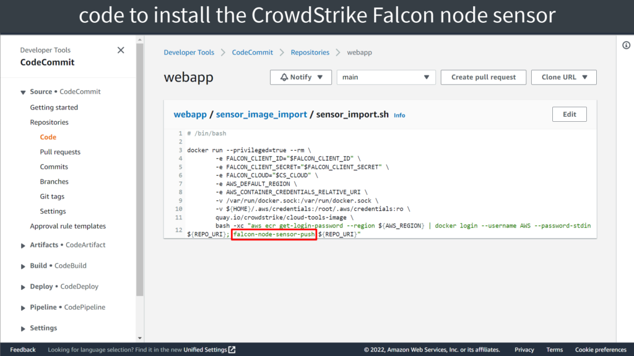Open the webapp link in the file path
The height and width of the screenshot is (356, 634).
coord(190,114)
